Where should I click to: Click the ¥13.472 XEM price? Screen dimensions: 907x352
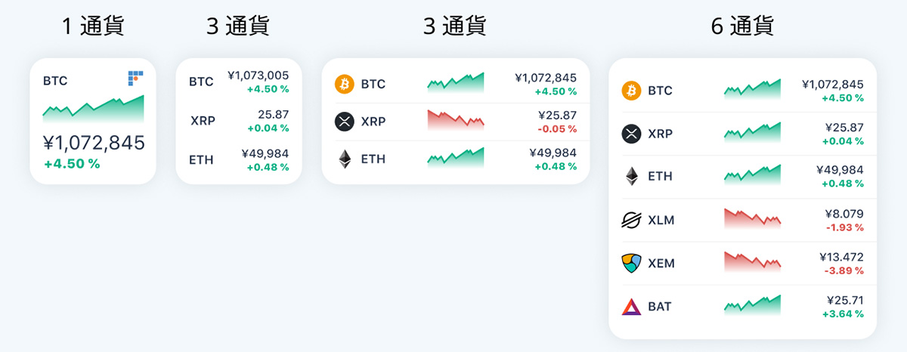841,257
